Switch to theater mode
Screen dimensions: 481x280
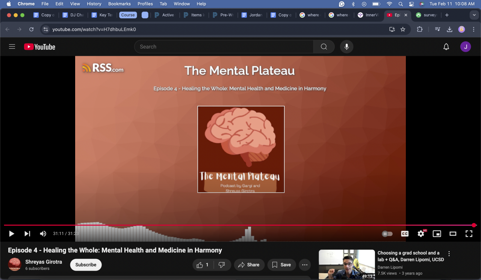pyautogui.click(x=453, y=234)
